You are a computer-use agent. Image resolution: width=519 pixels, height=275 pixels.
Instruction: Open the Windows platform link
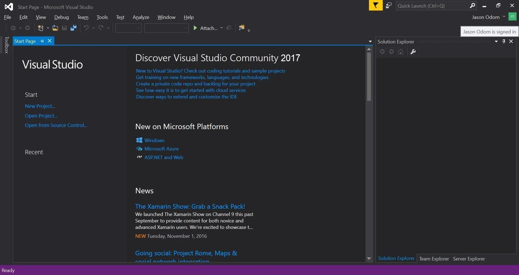click(154, 140)
